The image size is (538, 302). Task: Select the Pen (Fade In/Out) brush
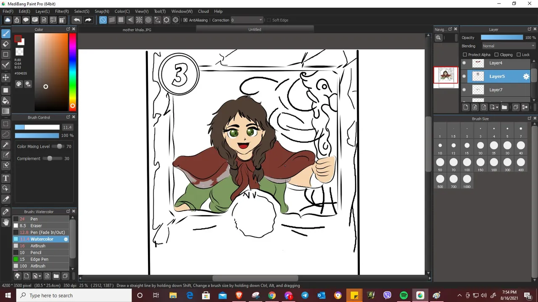click(41, 232)
